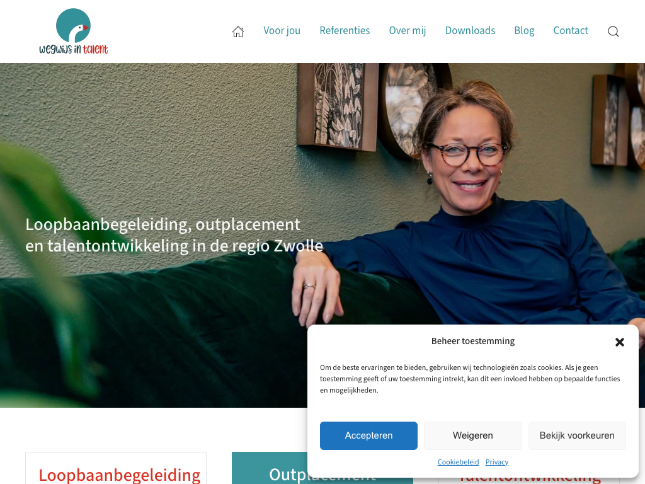Open the Privacy link
645x484 pixels.
click(497, 462)
